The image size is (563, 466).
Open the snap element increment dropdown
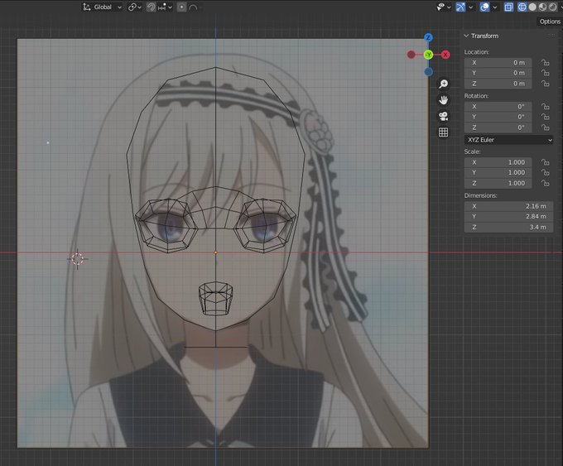(x=165, y=7)
